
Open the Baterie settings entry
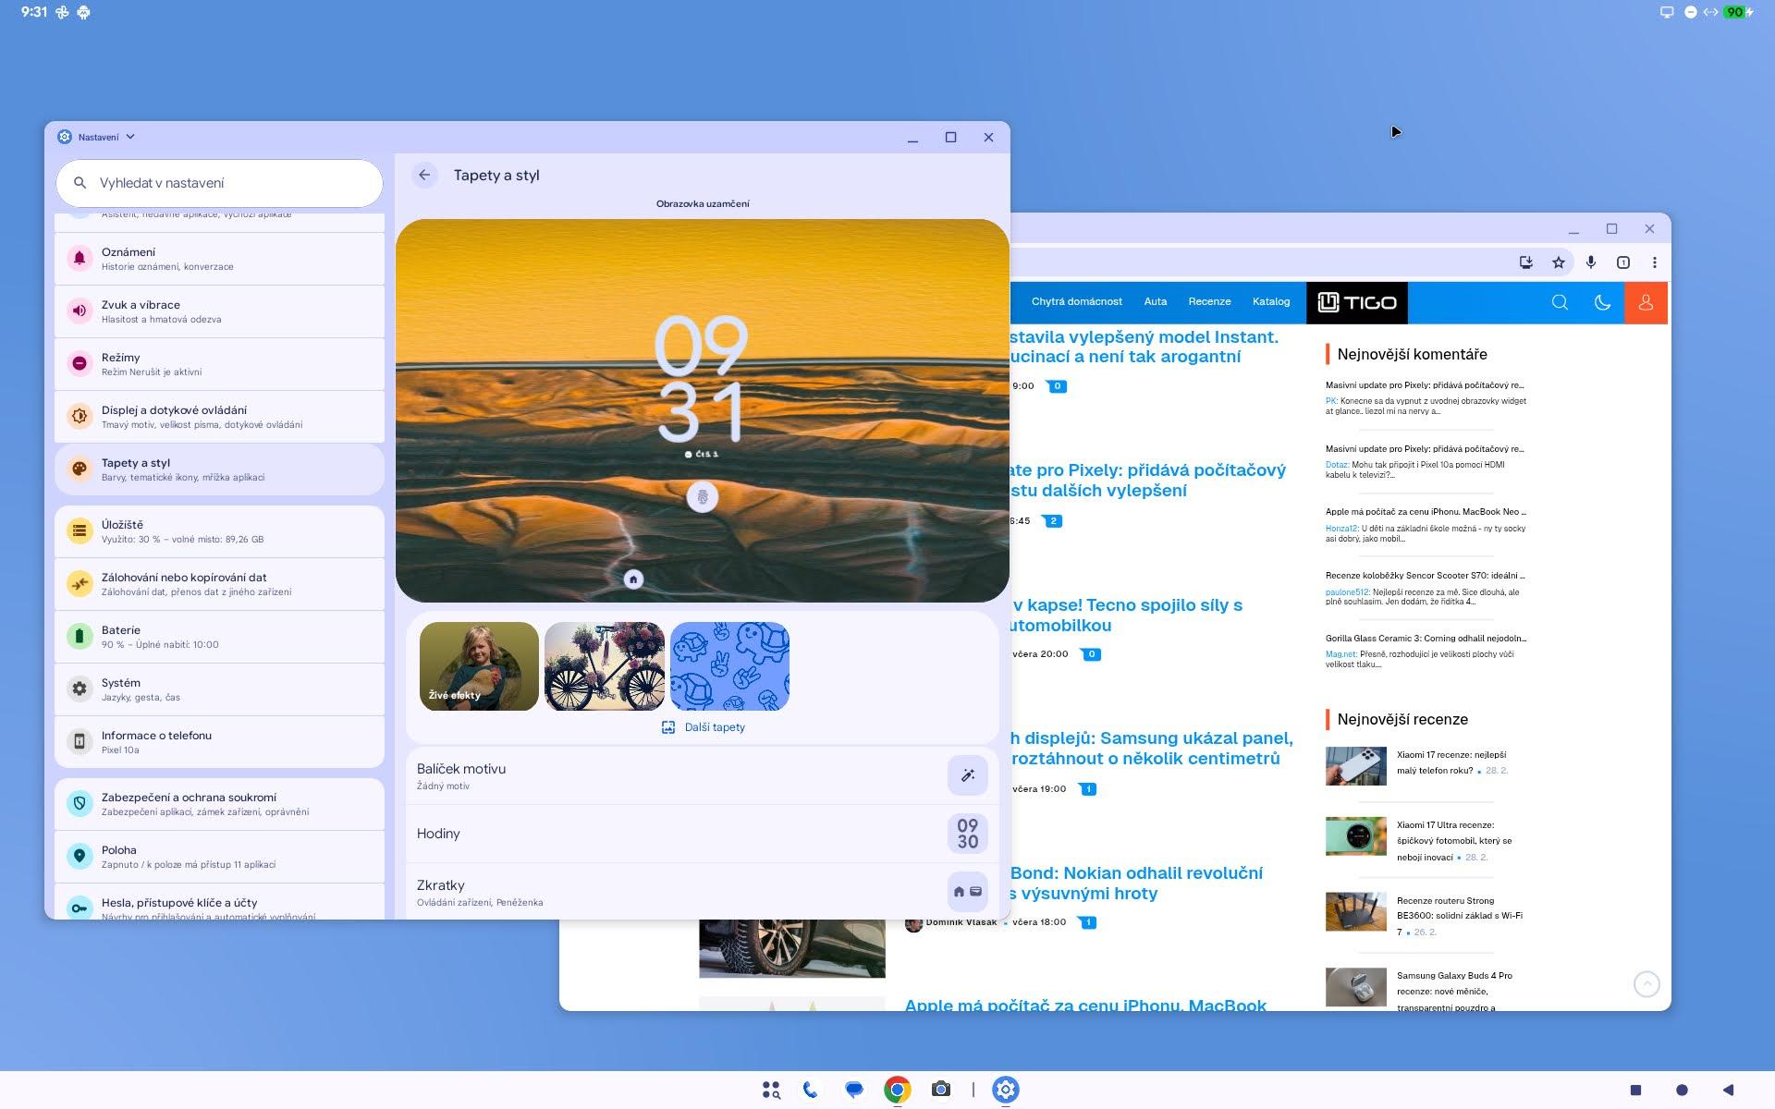point(219,637)
